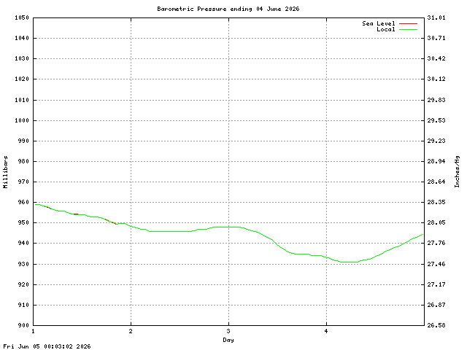467x350 pixels.
Task: Click the 29.23 inches tick label
Action: (436, 141)
